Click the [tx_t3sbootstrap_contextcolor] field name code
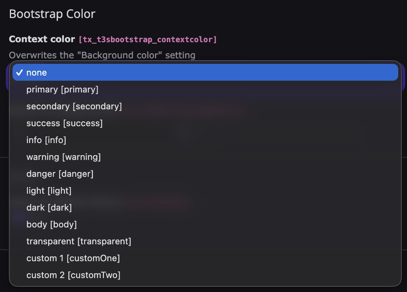Screen dimensions: 407x292 pyautogui.click(x=148, y=40)
